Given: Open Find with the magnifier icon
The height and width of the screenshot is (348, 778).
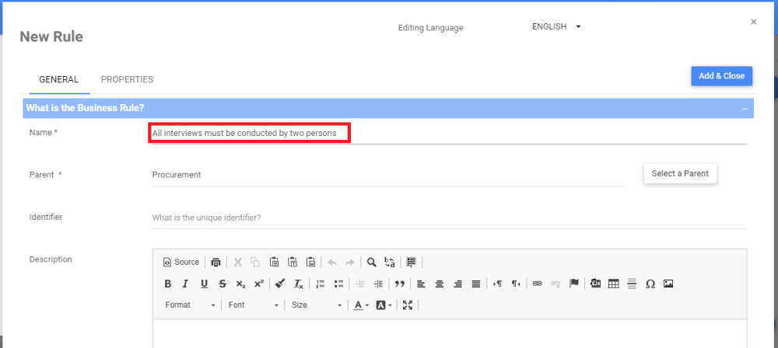Looking at the screenshot, I should 372,263.
